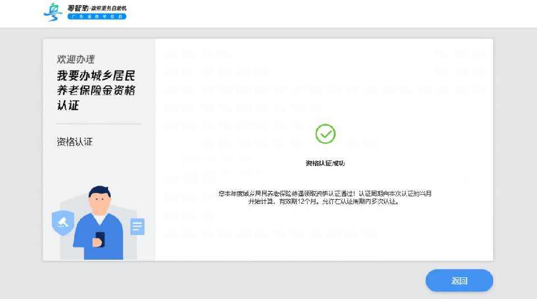Click the 欢迎办理 welcome label
This screenshot has height=299, width=537.
75,59
